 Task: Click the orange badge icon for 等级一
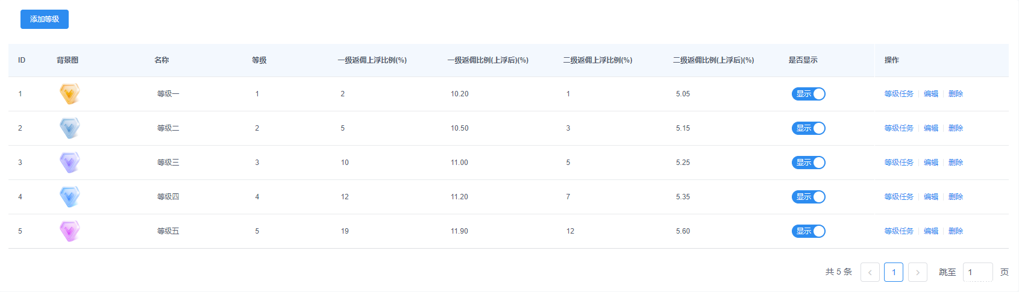click(70, 94)
